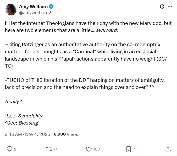Click the 103 likes count
This screenshot has width=177, height=156.
96,149
